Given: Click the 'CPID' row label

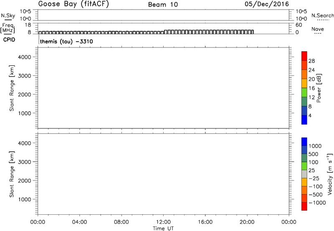Looking at the screenshot, I should 9,40.
